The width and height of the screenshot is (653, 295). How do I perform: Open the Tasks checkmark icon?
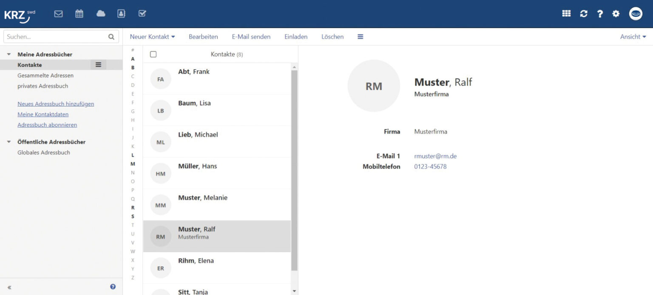click(x=142, y=14)
